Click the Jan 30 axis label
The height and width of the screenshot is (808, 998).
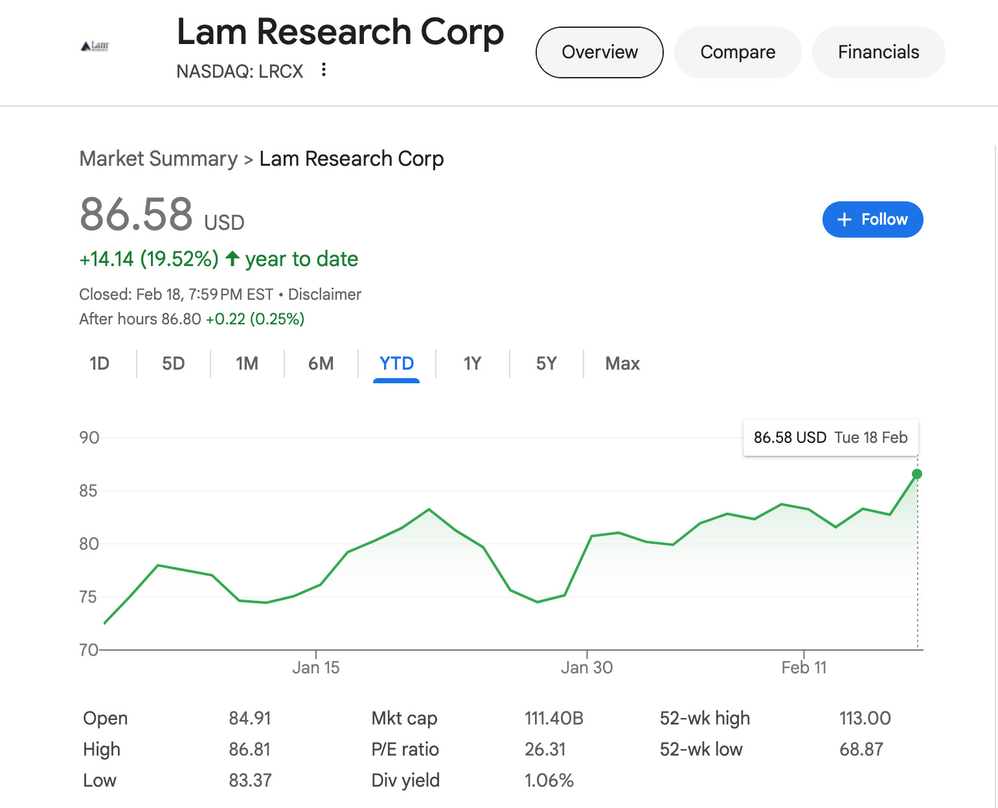[x=587, y=668]
